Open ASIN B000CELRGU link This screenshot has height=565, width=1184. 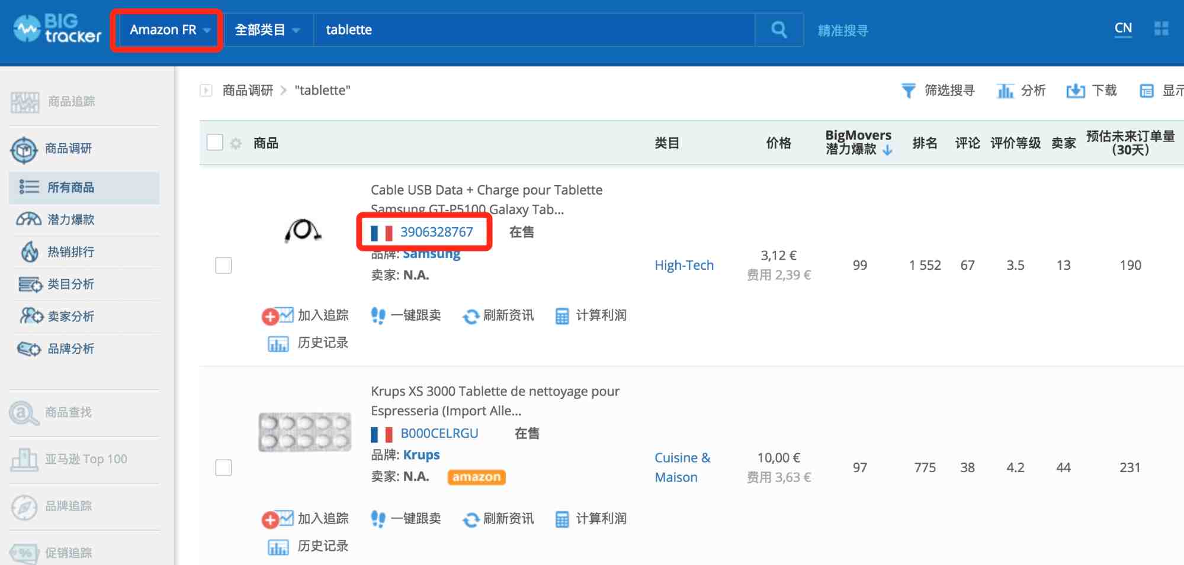click(x=439, y=434)
